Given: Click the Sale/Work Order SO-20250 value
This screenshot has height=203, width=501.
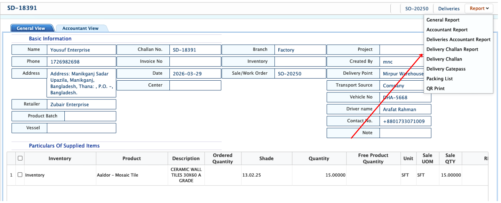Looking at the screenshot, I should (x=289, y=74).
